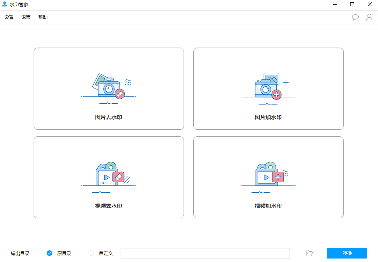378x262 pixels.
Task: Click the video watermark removal eraser icon
Action: (x=119, y=177)
